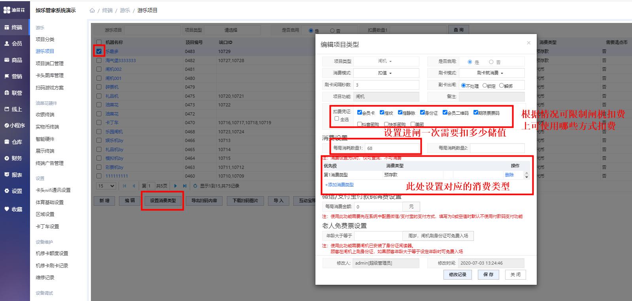Image resolution: width=632 pixels, height=301 pixels.
Task: Click the 查询 search button
Action: tap(458, 30)
